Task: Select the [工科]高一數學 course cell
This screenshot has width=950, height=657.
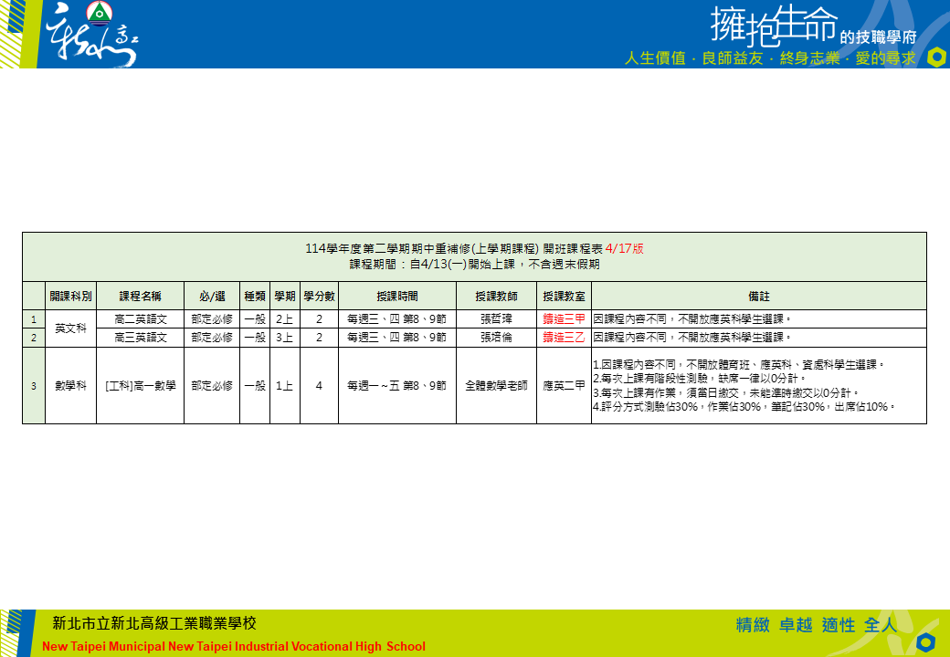Action: click(140, 385)
